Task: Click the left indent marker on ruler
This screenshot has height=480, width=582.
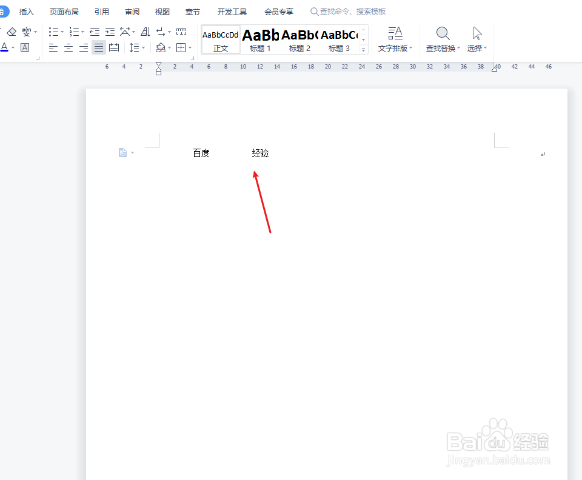Action: [x=158, y=72]
